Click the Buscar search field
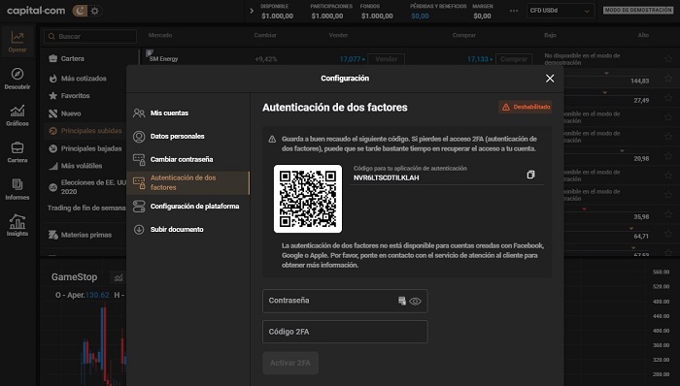 [90, 36]
